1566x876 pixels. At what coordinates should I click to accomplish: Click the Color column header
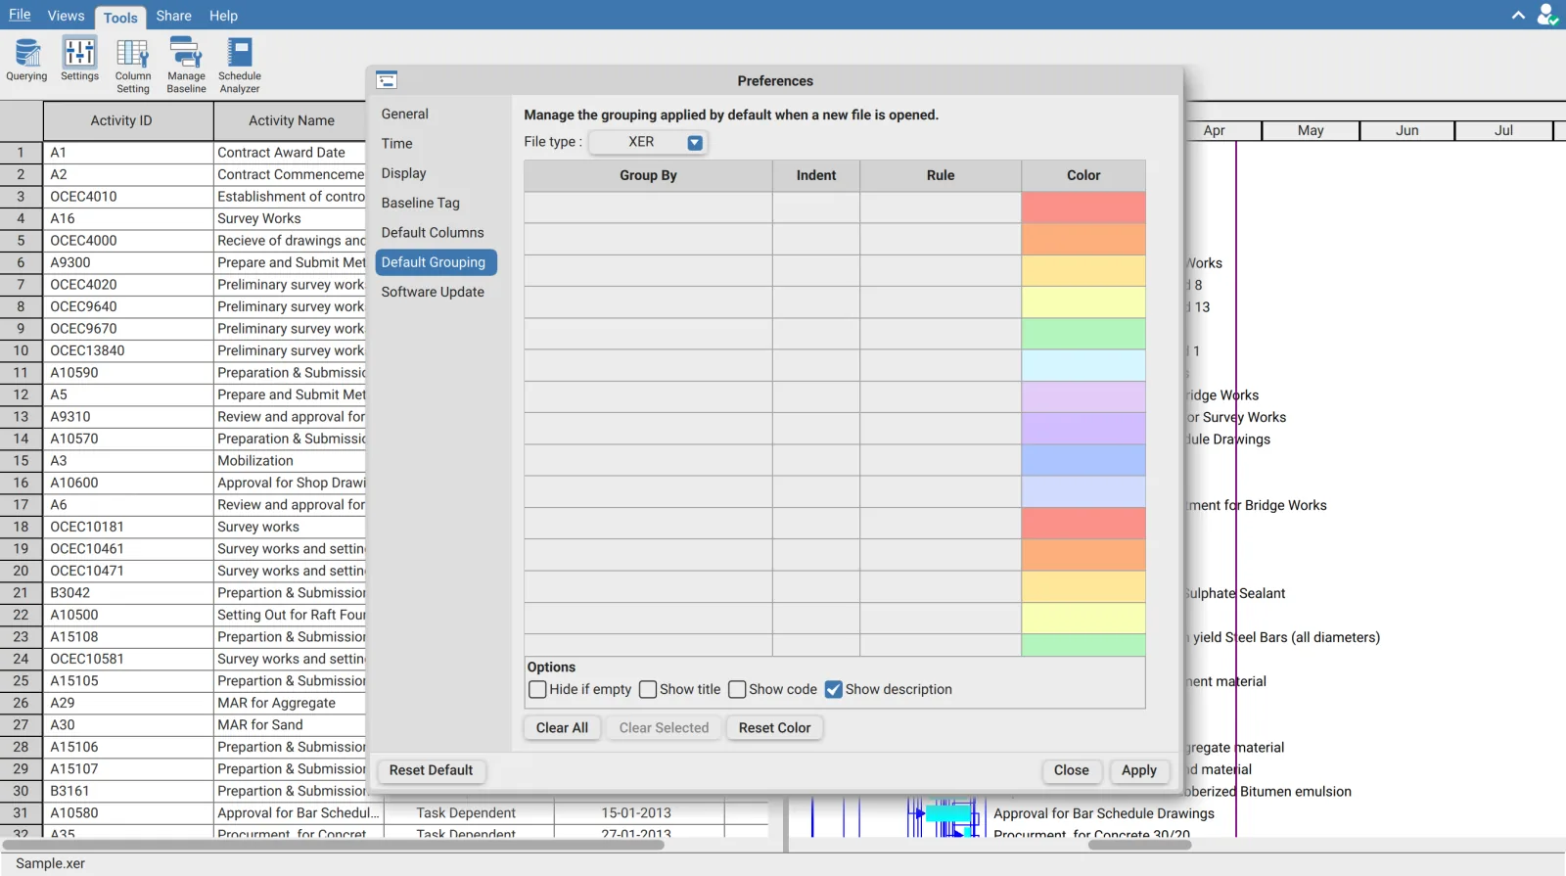pos(1083,175)
